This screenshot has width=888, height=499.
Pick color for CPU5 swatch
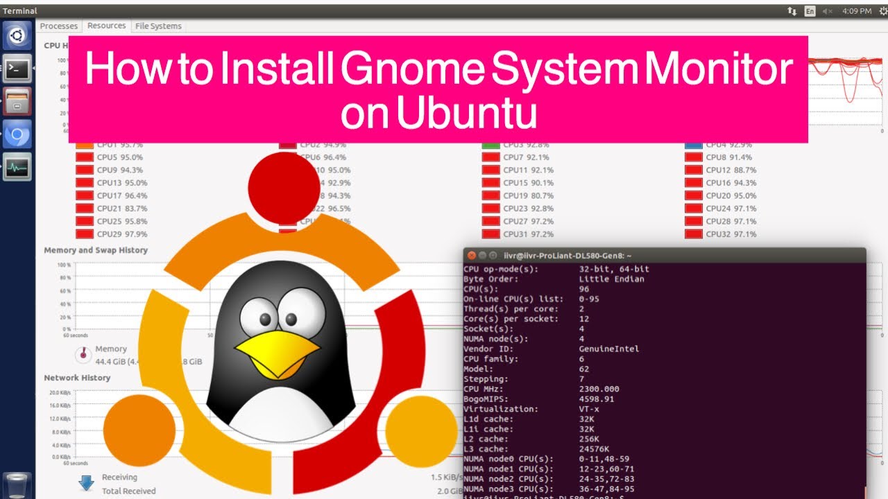pos(85,157)
